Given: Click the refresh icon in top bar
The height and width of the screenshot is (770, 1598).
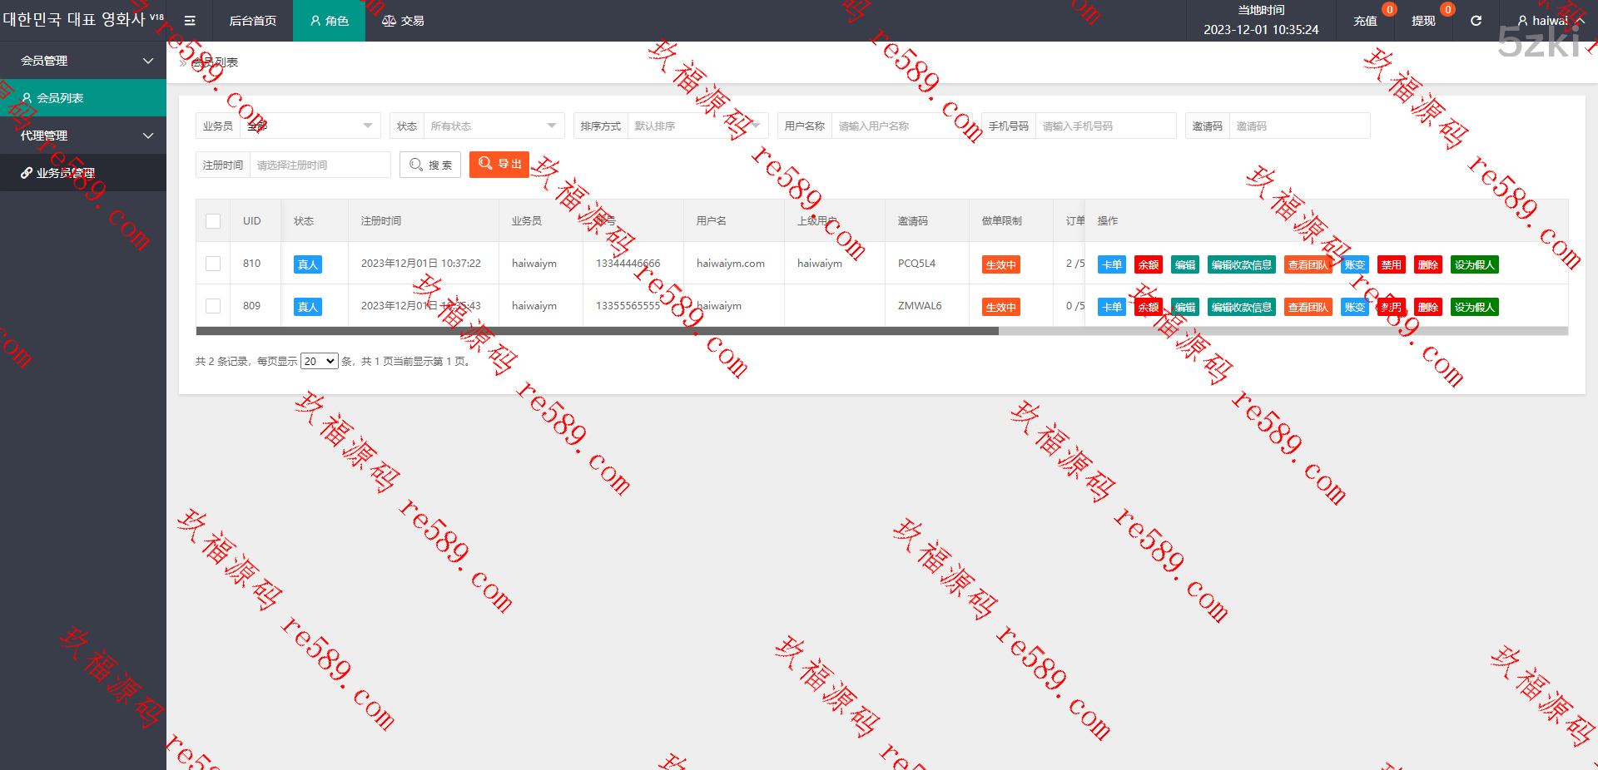Looking at the screenshot, I should [1476, 21].
